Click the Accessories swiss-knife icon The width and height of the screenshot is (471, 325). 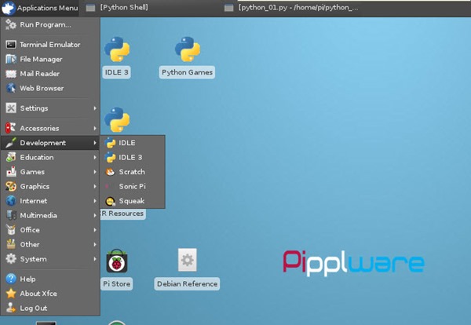pyautogui.click(x=11, y=128)
